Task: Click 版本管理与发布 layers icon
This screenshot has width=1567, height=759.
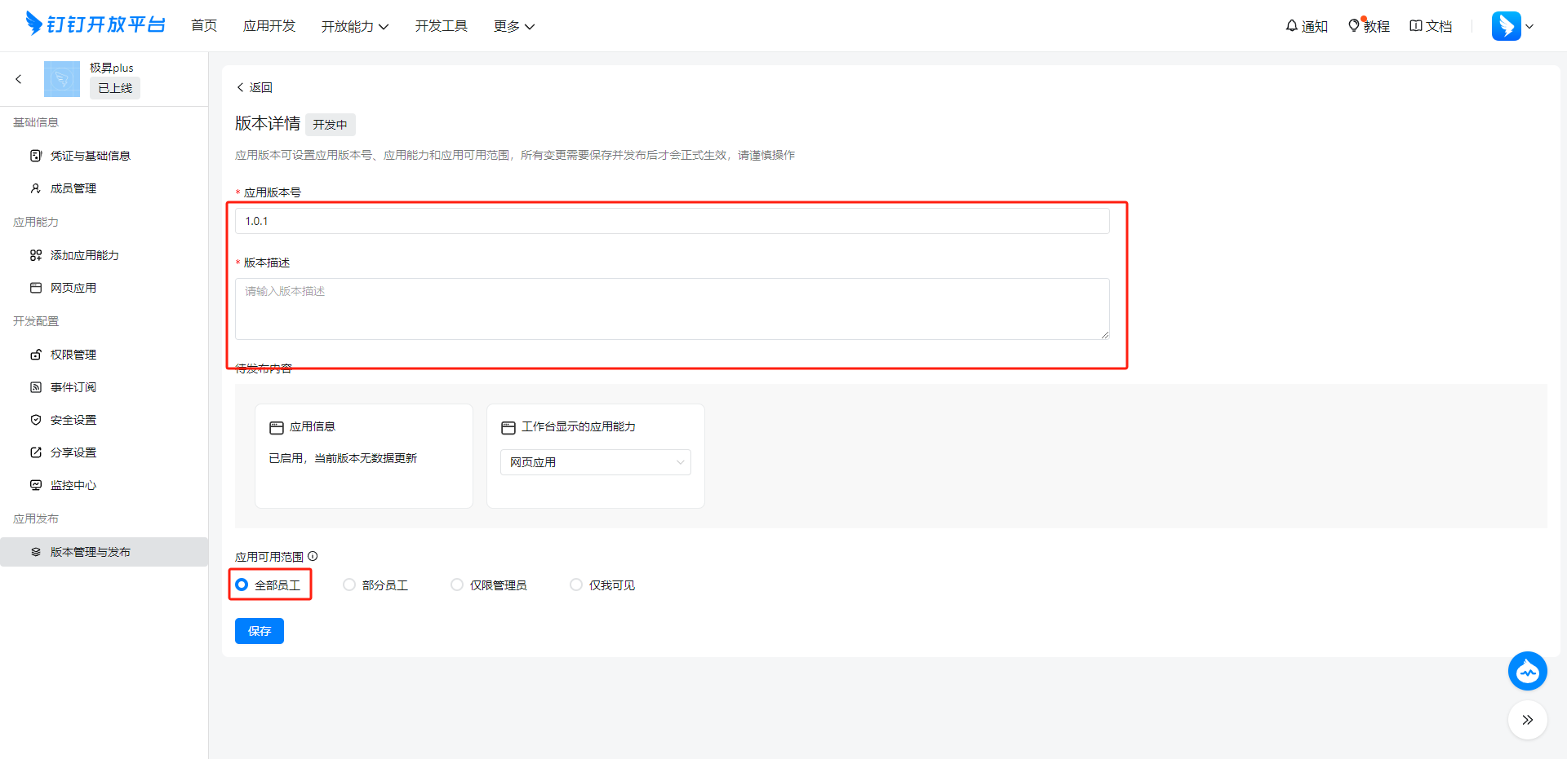Action: click(x=36, y=552)
